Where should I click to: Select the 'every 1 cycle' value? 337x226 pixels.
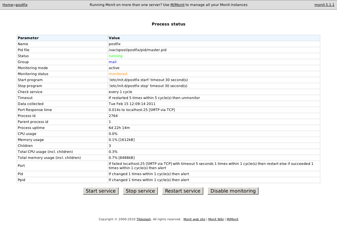coord(120,92)
